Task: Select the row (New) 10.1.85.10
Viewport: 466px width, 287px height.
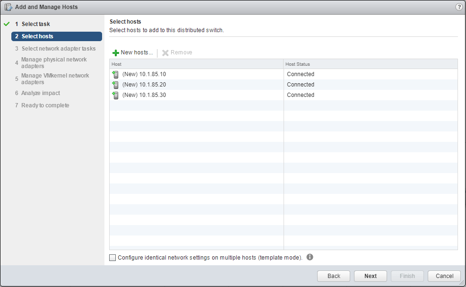Action: click(284, 74)
